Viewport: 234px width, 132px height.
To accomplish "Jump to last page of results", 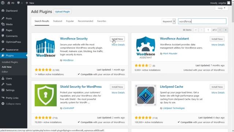I will pyautogui.click(x=226, y=30).
